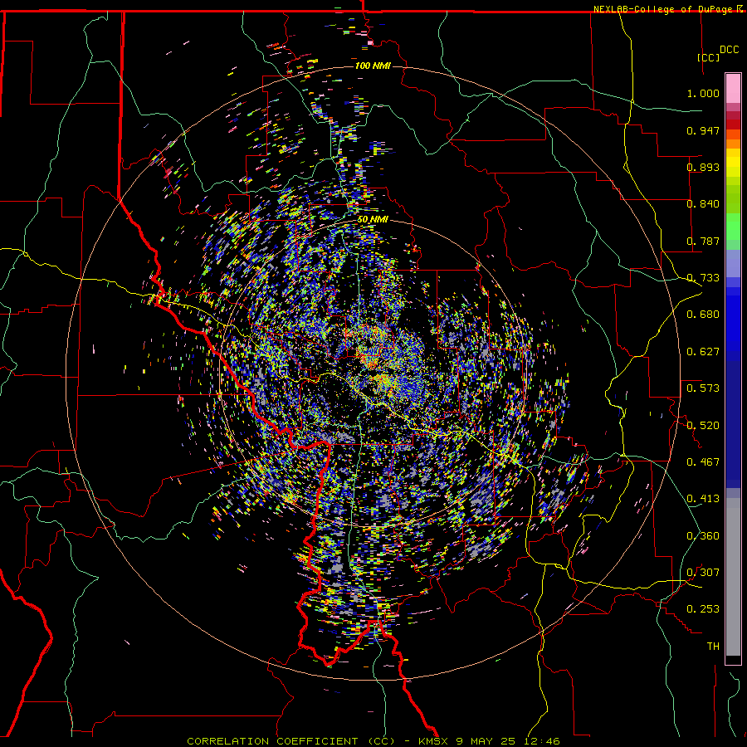This screenshot has width=747, height=747.
Task: Click the 0.253 scale value
Action: pos(703,609)
